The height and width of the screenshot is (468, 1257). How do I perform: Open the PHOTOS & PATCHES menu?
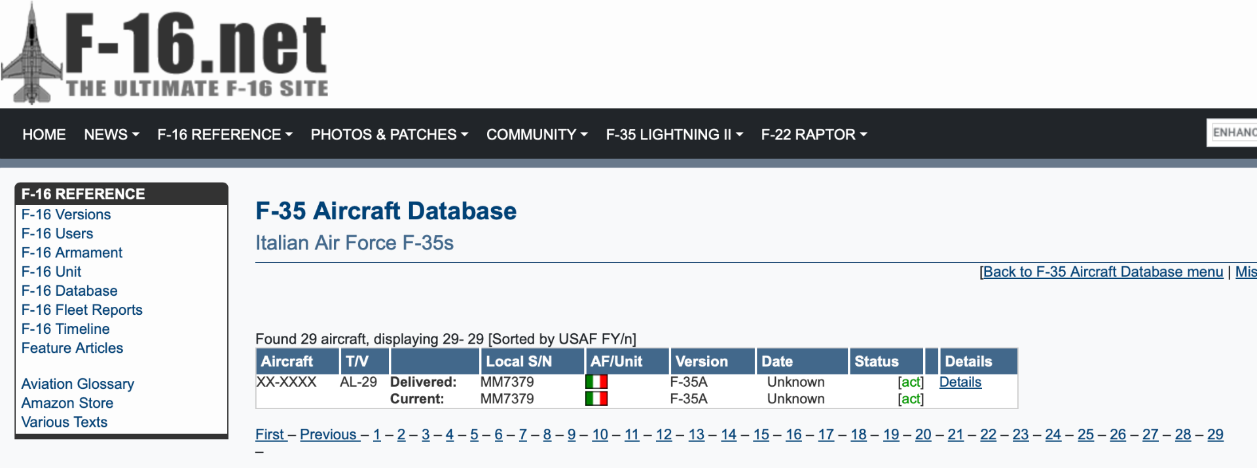(x=389, y=135)
